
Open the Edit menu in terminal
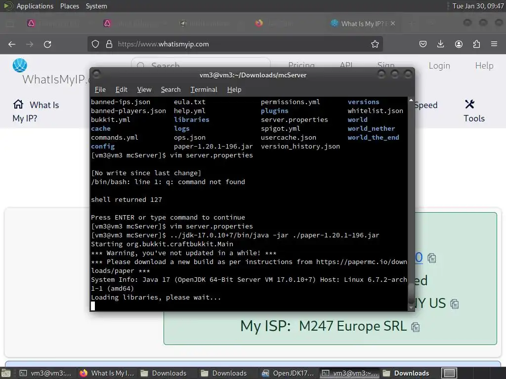coord(122,90)
